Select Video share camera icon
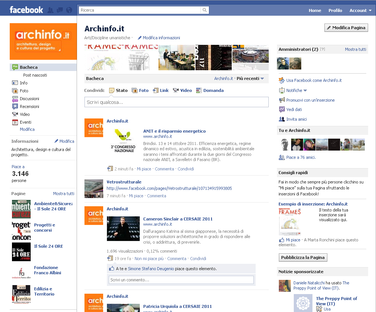Image resolution: width=376 pixels, height=312 pixels. [176, 90]
